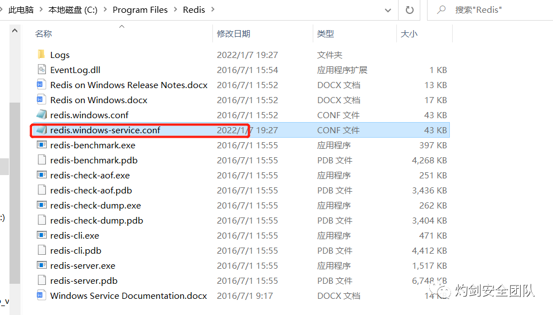Refresh the folder with the reload button
Screen dimensions: 553x315
pos(410,10)
